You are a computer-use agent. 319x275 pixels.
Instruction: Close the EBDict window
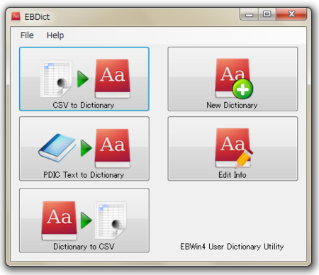(x=291, y=14)
